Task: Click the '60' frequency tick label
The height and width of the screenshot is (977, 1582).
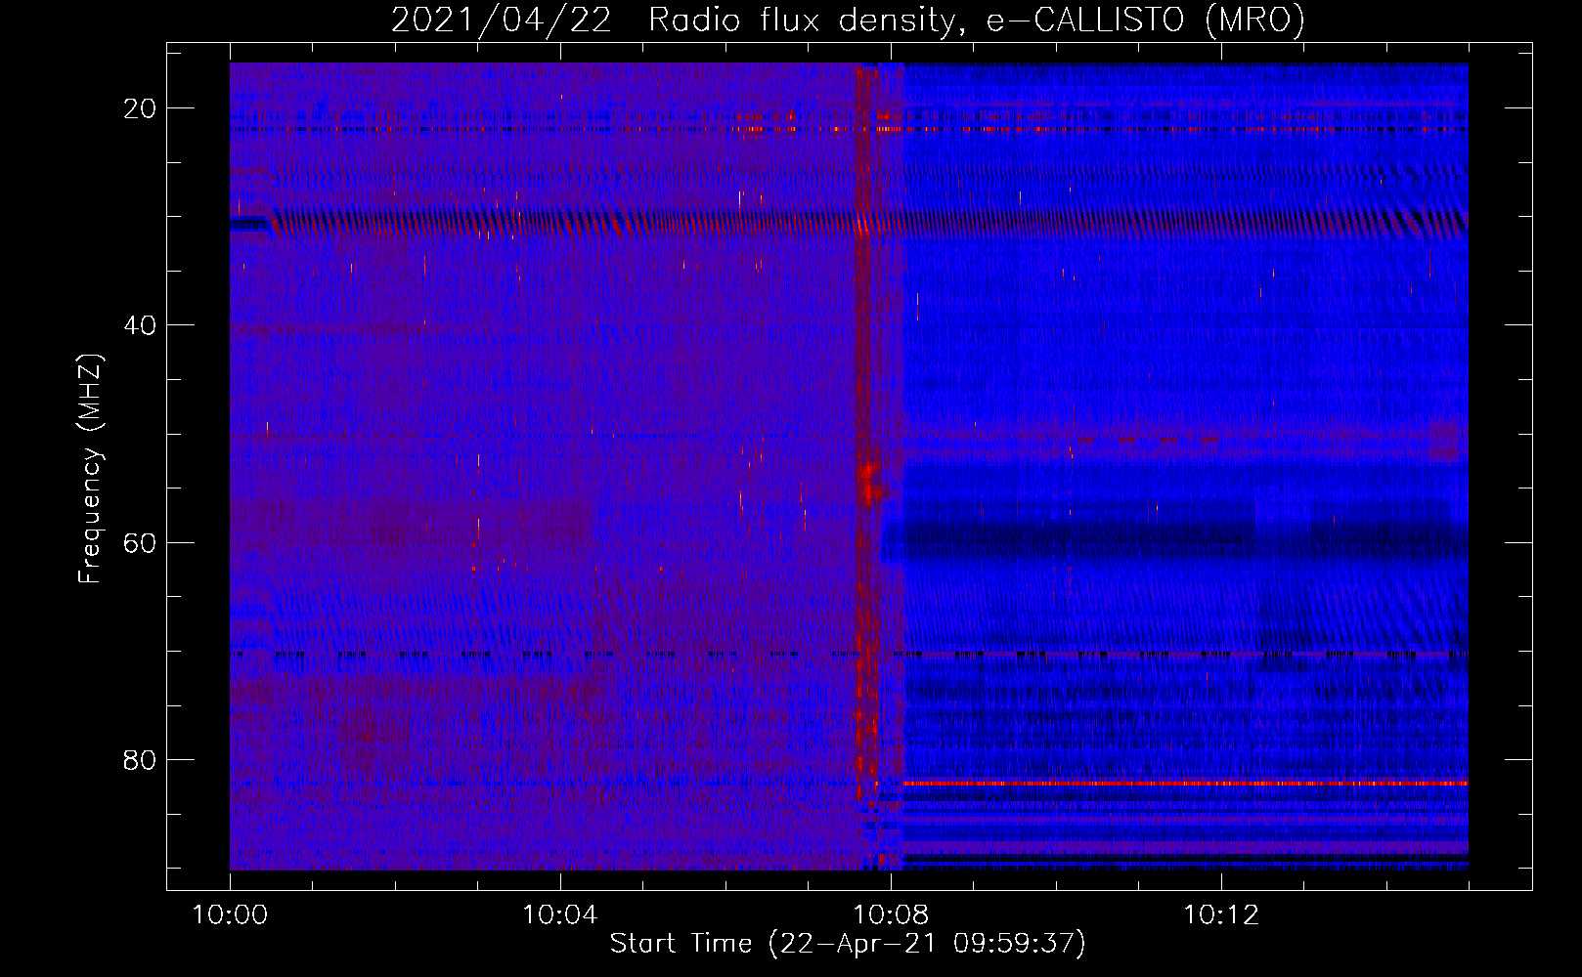Action: (x=140, y=542)
